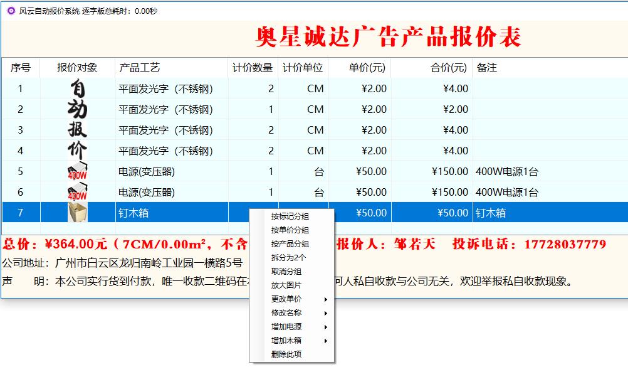
Task: Click the calligraphy character image in row 3
Action: pos(78,130)
